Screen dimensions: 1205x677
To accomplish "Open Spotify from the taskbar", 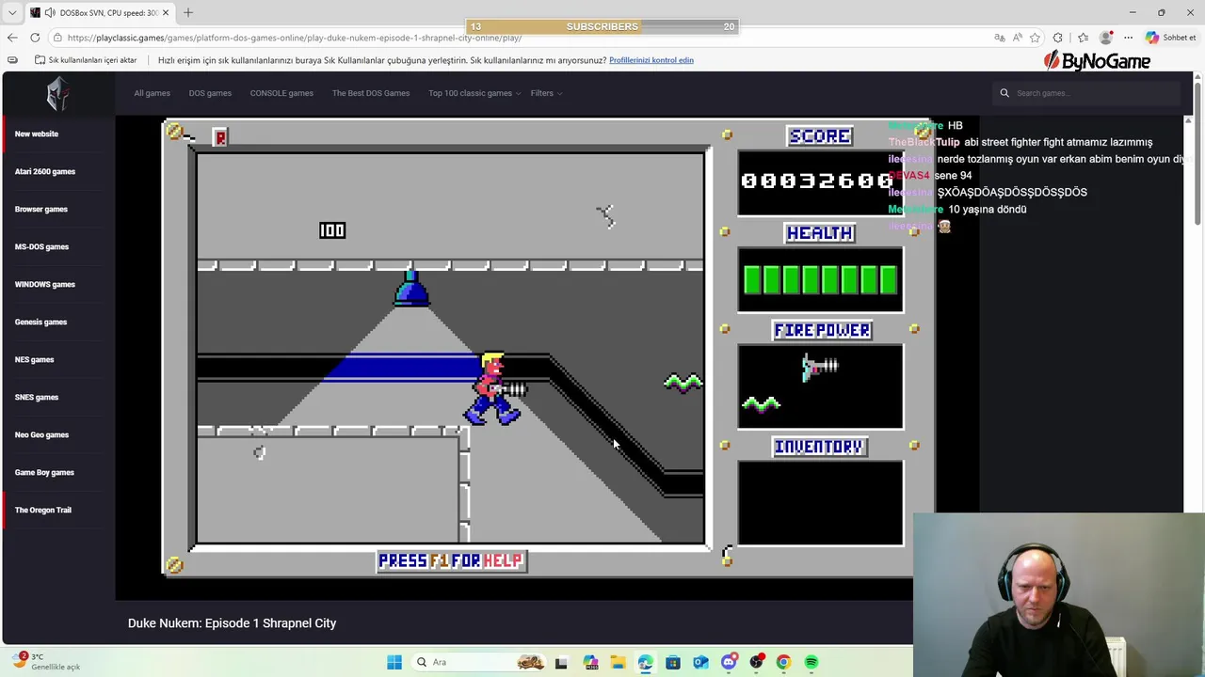I will 811,662.
